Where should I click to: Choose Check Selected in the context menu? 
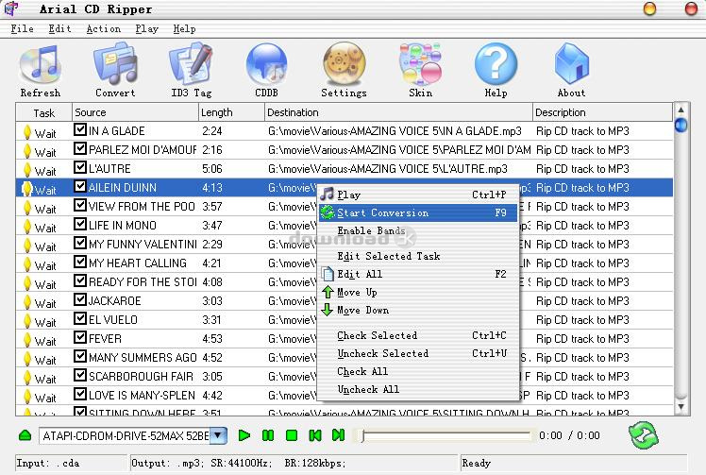coord(418,335)
